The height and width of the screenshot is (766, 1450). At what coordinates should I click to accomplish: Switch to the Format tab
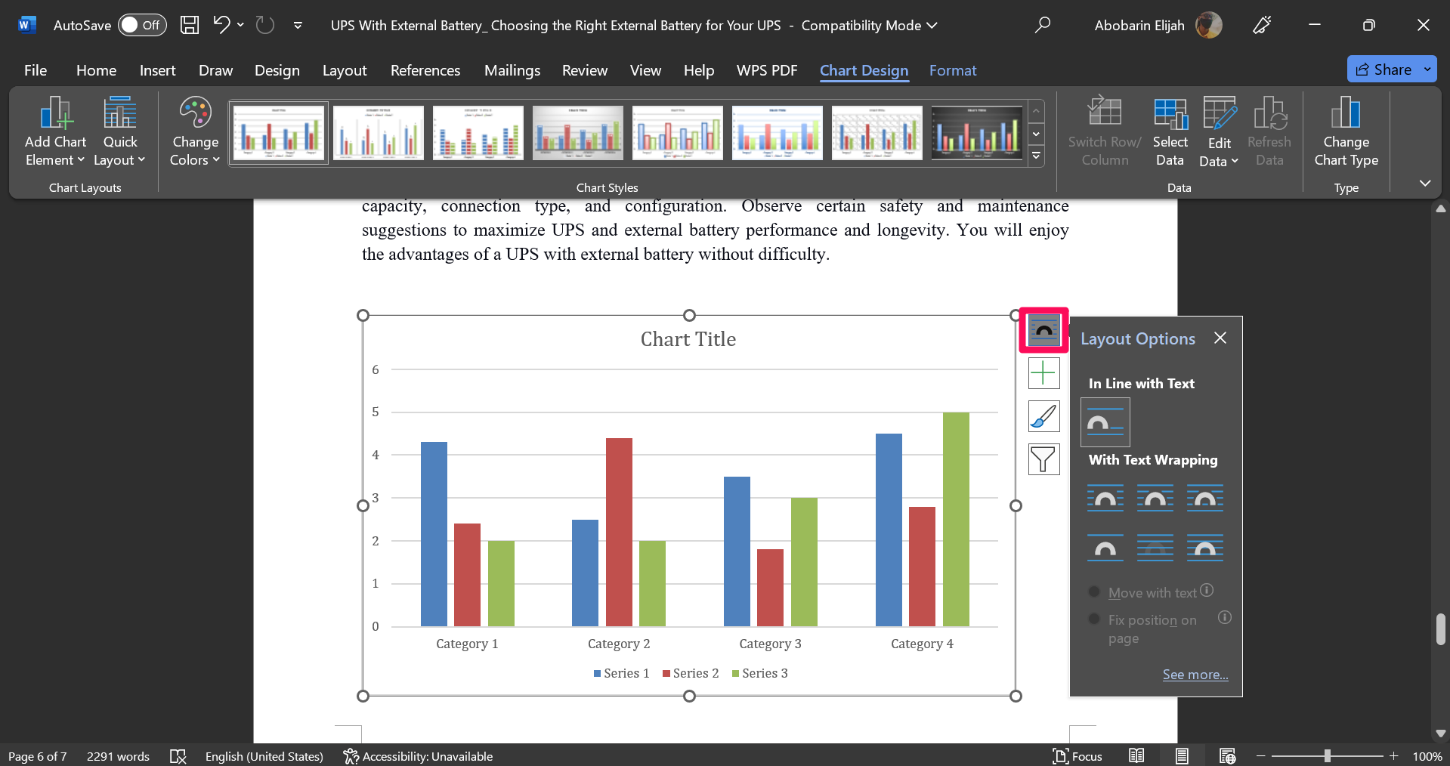953,70
